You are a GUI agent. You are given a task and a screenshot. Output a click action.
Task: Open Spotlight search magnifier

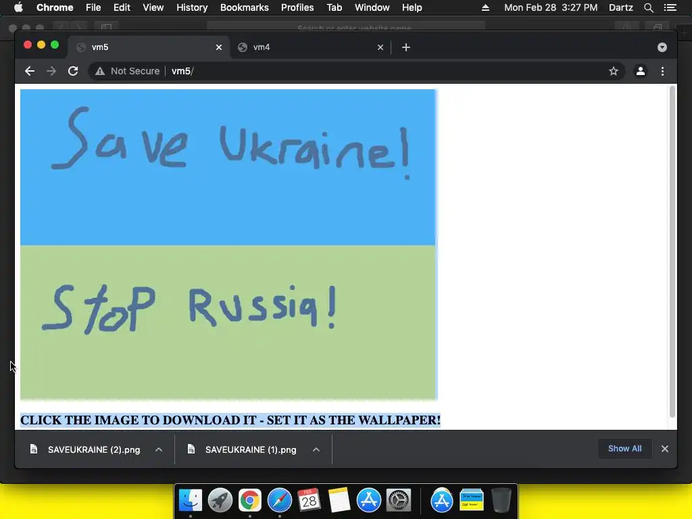click(x=648, y=7)
